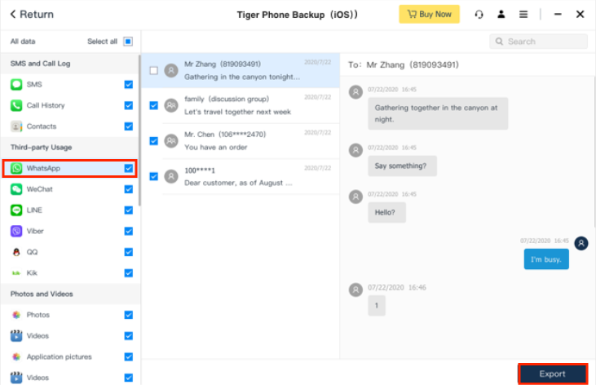The image size is (596, 385).
Task: Click into the Search field
Action: (x=542, y=42)
